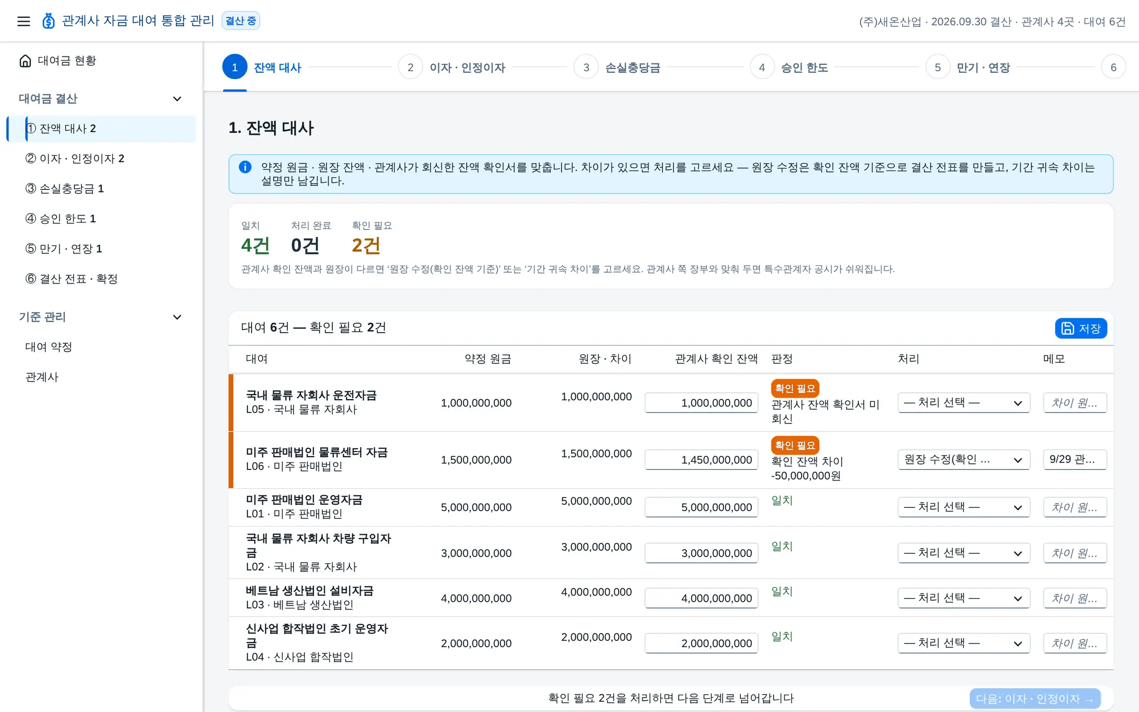Click the 결산 중 status badge

240,21
